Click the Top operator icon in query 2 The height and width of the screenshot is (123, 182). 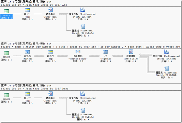click(51, 52)
